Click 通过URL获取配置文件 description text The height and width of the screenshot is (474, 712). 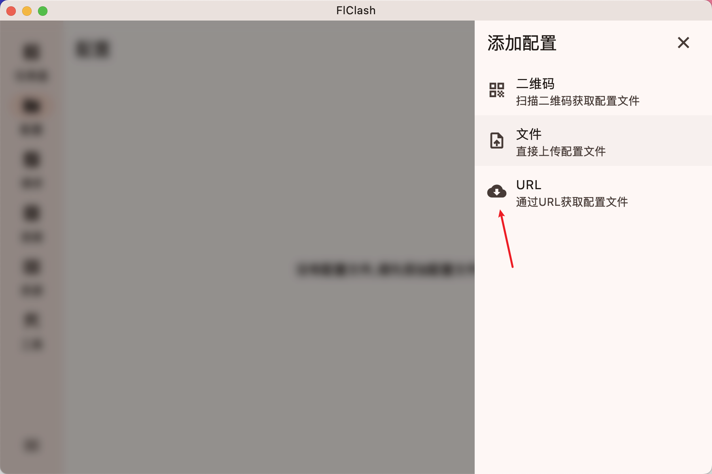572,202
